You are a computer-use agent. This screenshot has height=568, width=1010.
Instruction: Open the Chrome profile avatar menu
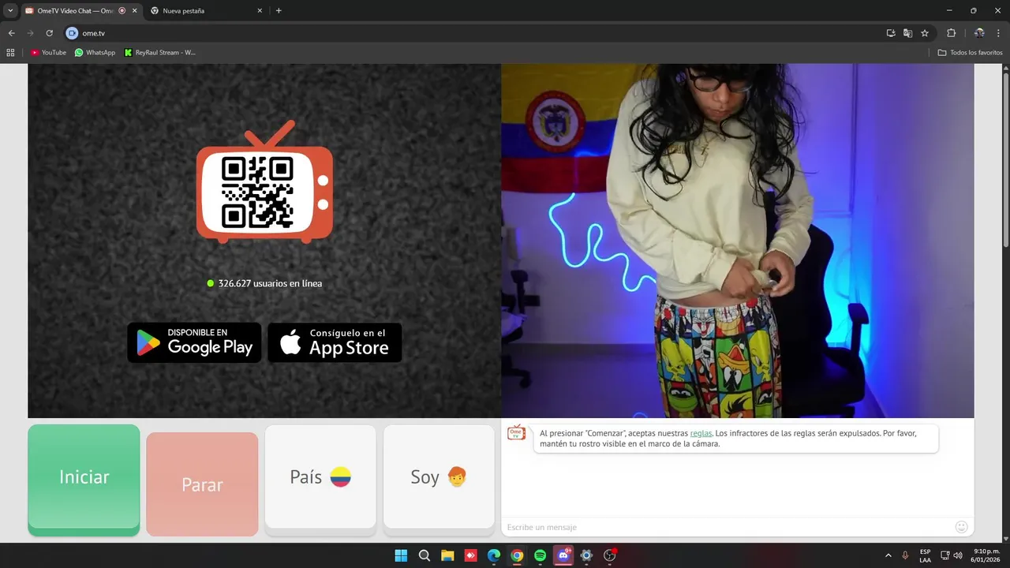[x=979, y=33]
